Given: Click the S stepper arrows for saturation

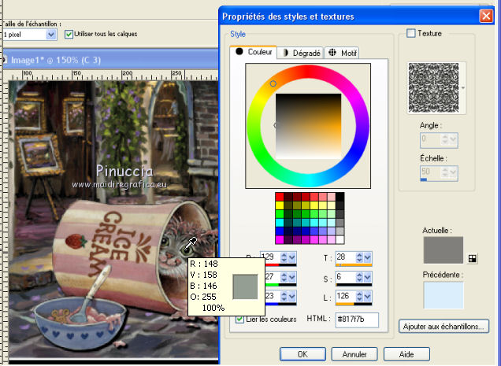Looking at the screenshot, I should (x=359, y=277).
